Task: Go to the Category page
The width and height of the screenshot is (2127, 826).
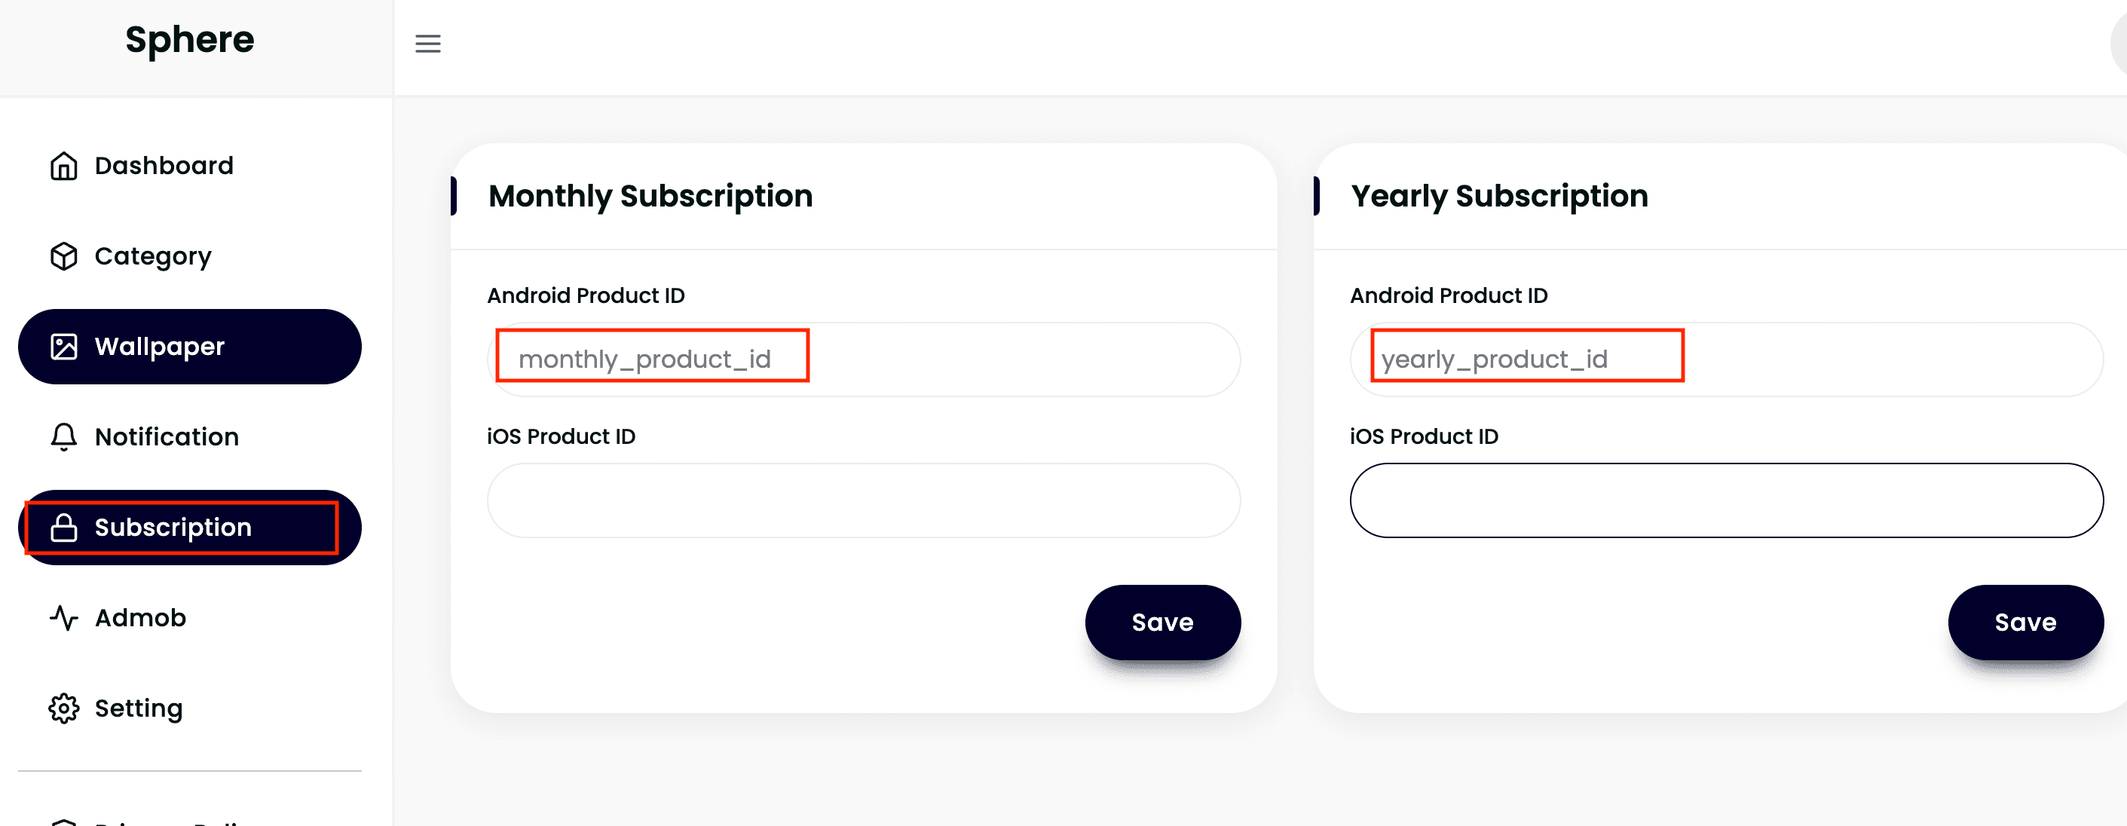Action: pos(153,256)
